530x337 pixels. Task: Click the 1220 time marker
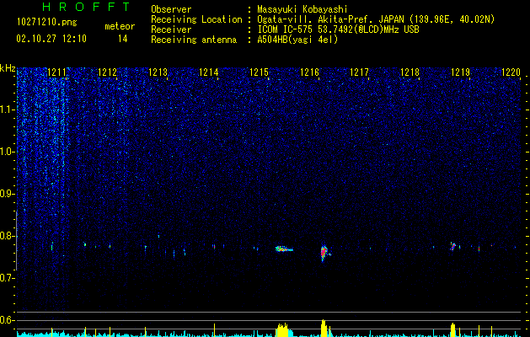511,72
